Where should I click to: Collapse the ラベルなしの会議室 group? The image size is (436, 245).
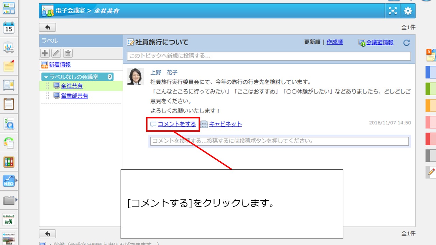[x=46, y=77]
